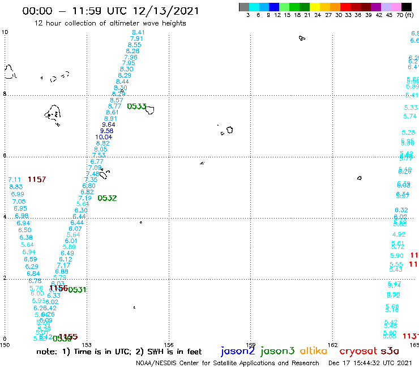Select the 8.05 wave height value
Screen dimensions: 419x368
click(x=101, y=149)
